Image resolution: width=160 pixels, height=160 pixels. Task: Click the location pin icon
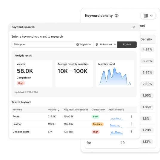point(97,44)
